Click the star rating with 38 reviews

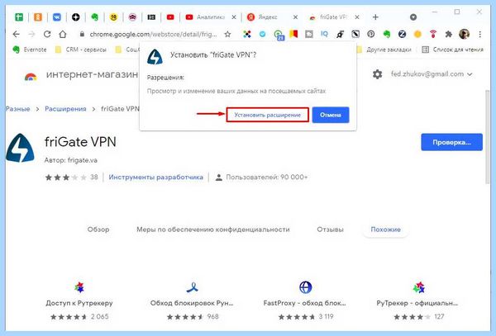(71, 177)
